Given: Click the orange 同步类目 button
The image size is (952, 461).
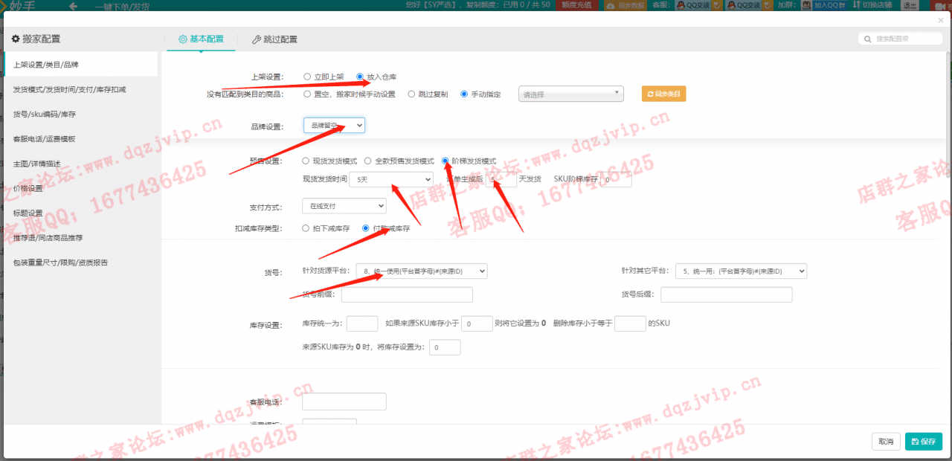Looking at the screenshot, I should click(x=663, y=94).
